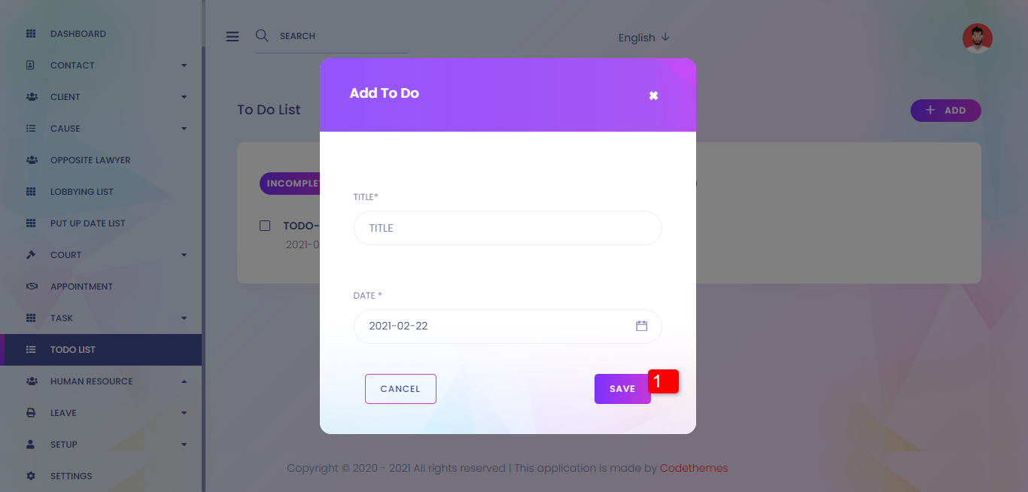Open the English language dropdown
This screenshot has height=492, width=1028.
pyautogui.click(x=643, y=38)
